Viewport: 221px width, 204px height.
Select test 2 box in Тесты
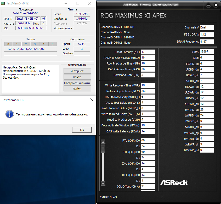[26, 44]
